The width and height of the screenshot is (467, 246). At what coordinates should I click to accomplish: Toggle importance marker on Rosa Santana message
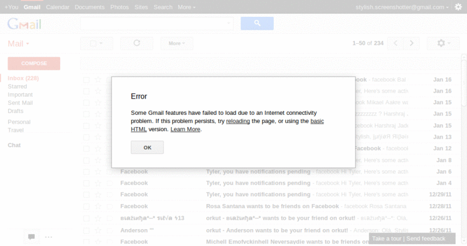tap(110, 206)
